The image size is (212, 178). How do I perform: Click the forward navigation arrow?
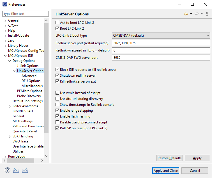pos(197,14)
